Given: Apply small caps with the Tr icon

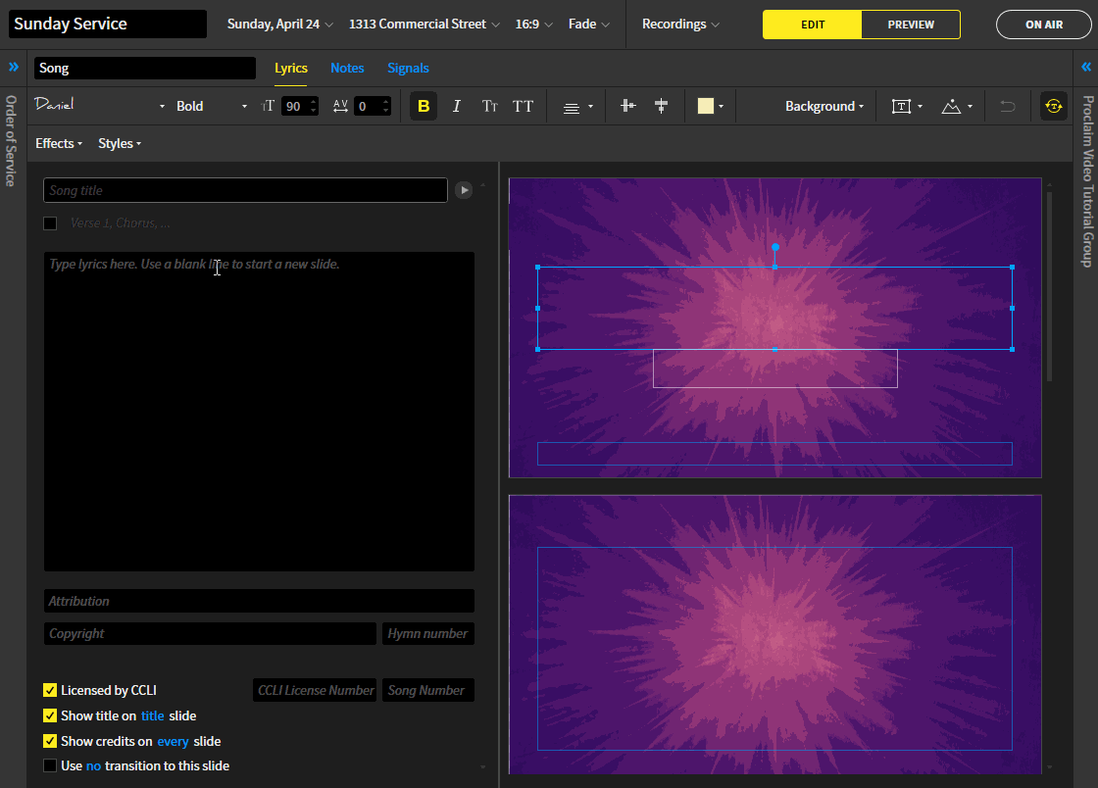Looking at the screenshot, I should 489,106.
